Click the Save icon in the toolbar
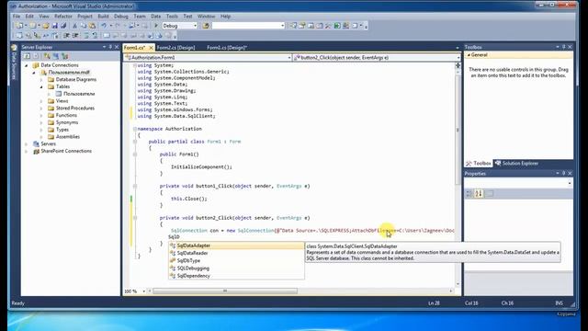The image size is (588, 331). (x=55, y=26)
